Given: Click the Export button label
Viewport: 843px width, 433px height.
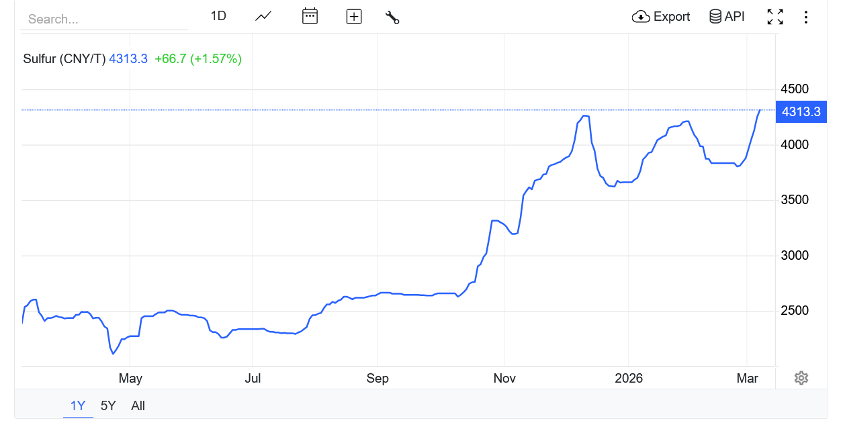Looking at the screenshot, I should pos(672,17).
